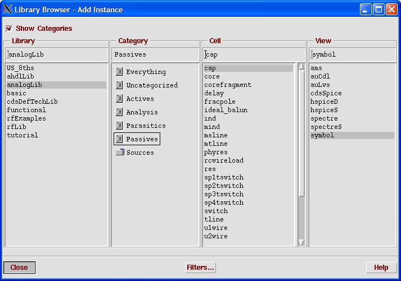Click the Everything category icon

(x=119, y=72)
